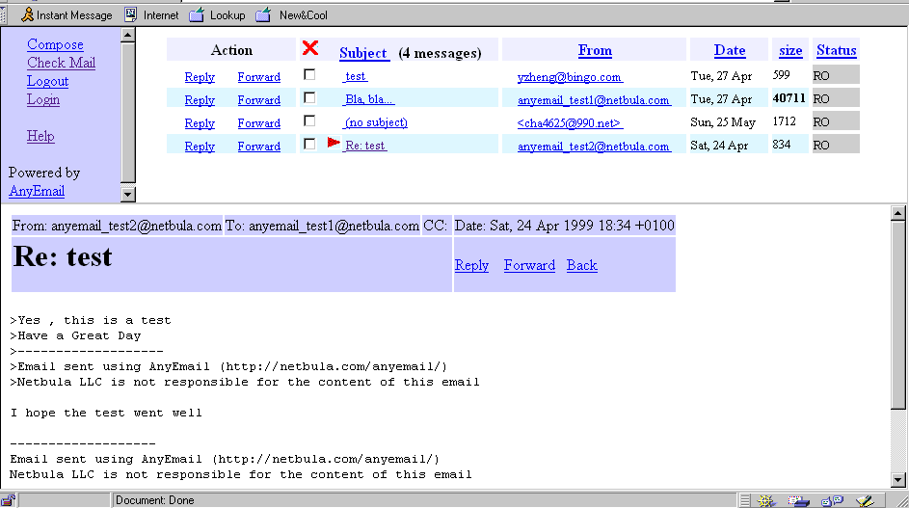Click the 'Sat, 24 Apr' date cell
Viewport: 909px width, 508px height.
[x=719, y=146]
